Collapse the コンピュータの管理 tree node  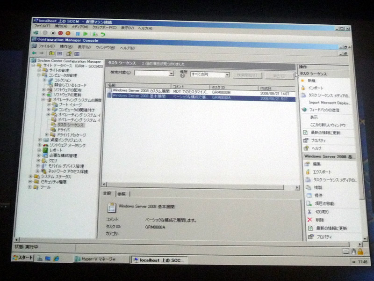point(38,75)
